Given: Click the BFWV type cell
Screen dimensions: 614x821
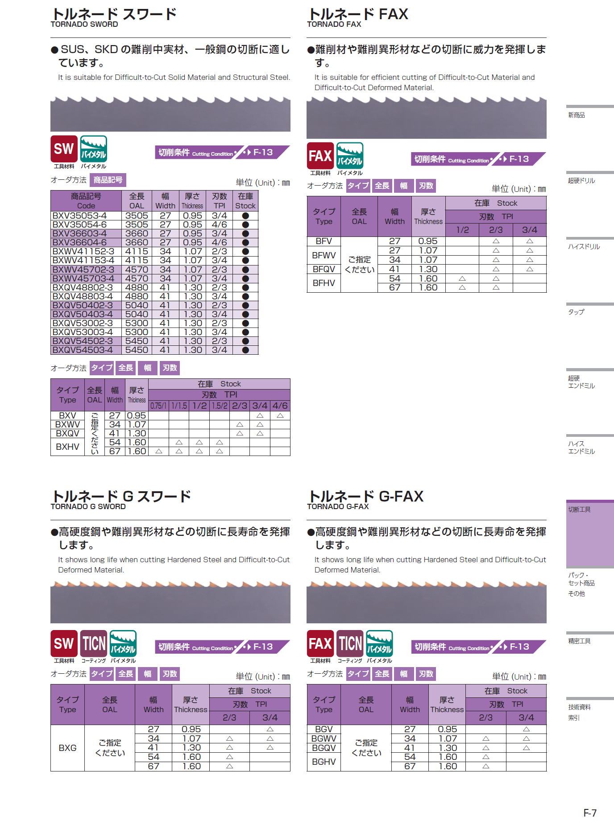Looking at the screenshot, I should point(324,255).
